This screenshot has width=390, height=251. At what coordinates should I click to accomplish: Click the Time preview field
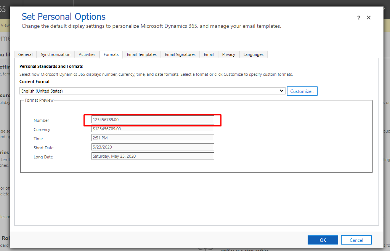pyautogui.click(x=153, y=137)
